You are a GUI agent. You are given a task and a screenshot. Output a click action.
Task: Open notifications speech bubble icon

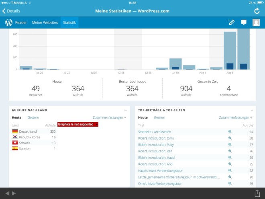[x=243, y=23]
